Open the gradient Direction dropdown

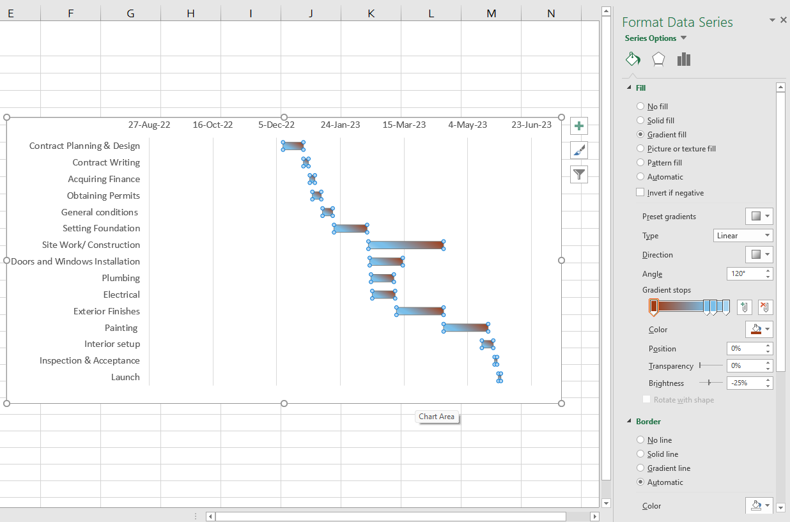759,254
